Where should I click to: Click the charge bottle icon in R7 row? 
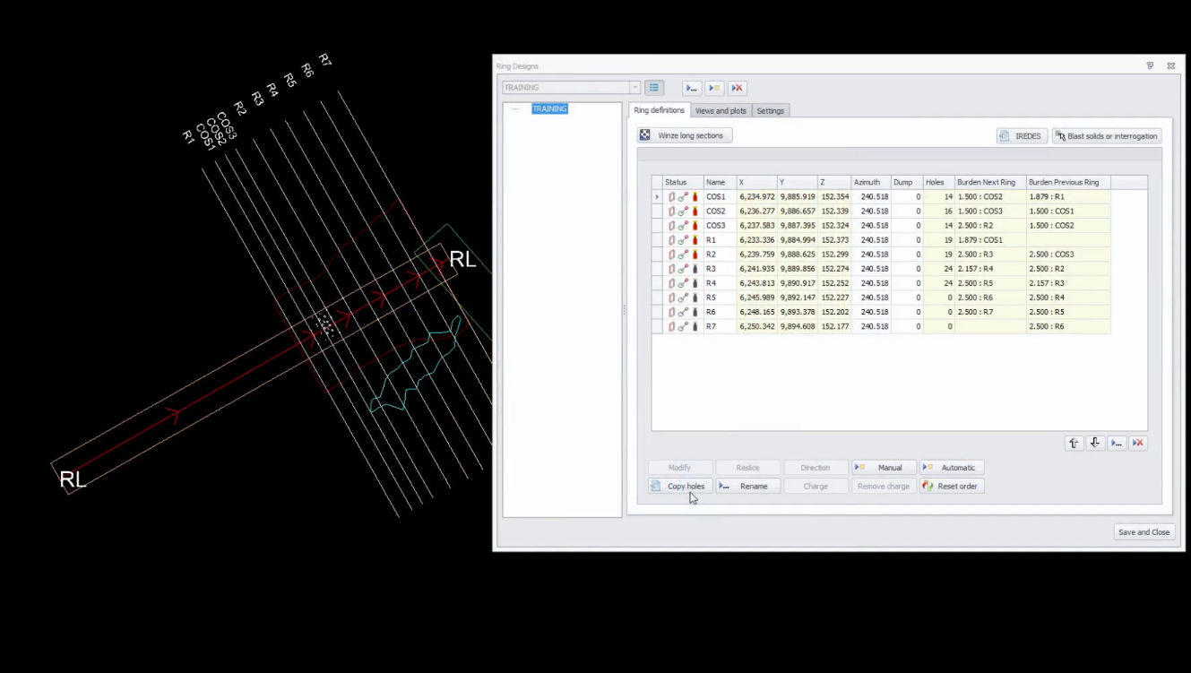pos(695,326)
